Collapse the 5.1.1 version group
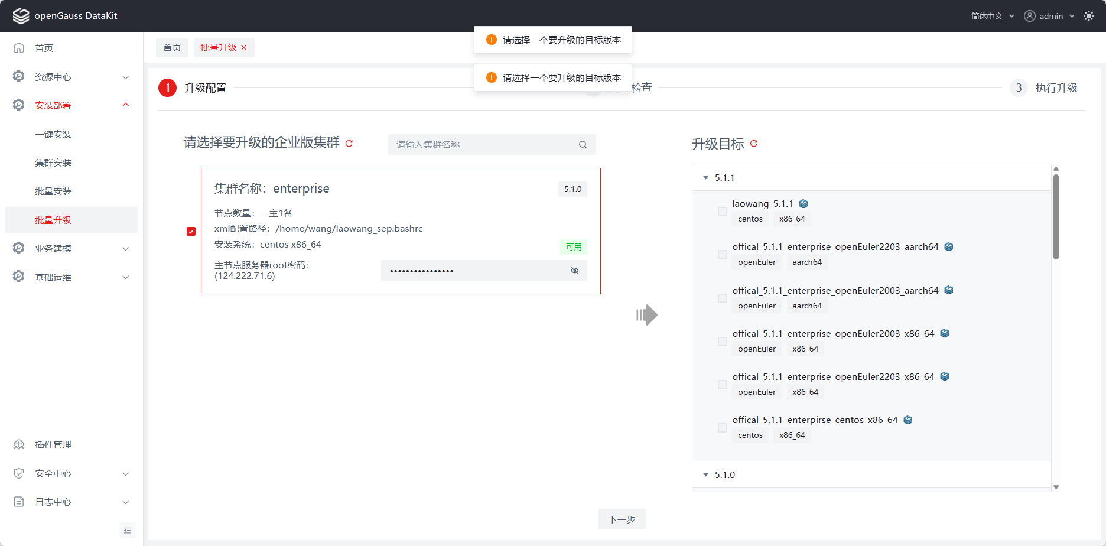This screenshot has height=546, width=1106. pos(705,178)
